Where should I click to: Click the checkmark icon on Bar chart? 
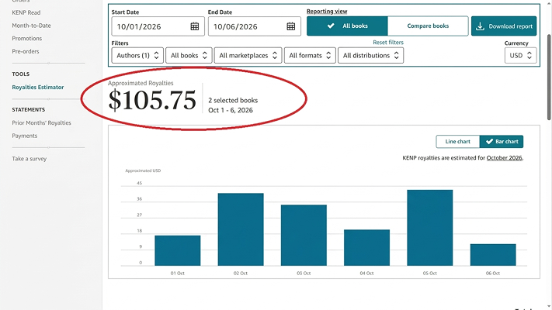(x=489, y=141)
